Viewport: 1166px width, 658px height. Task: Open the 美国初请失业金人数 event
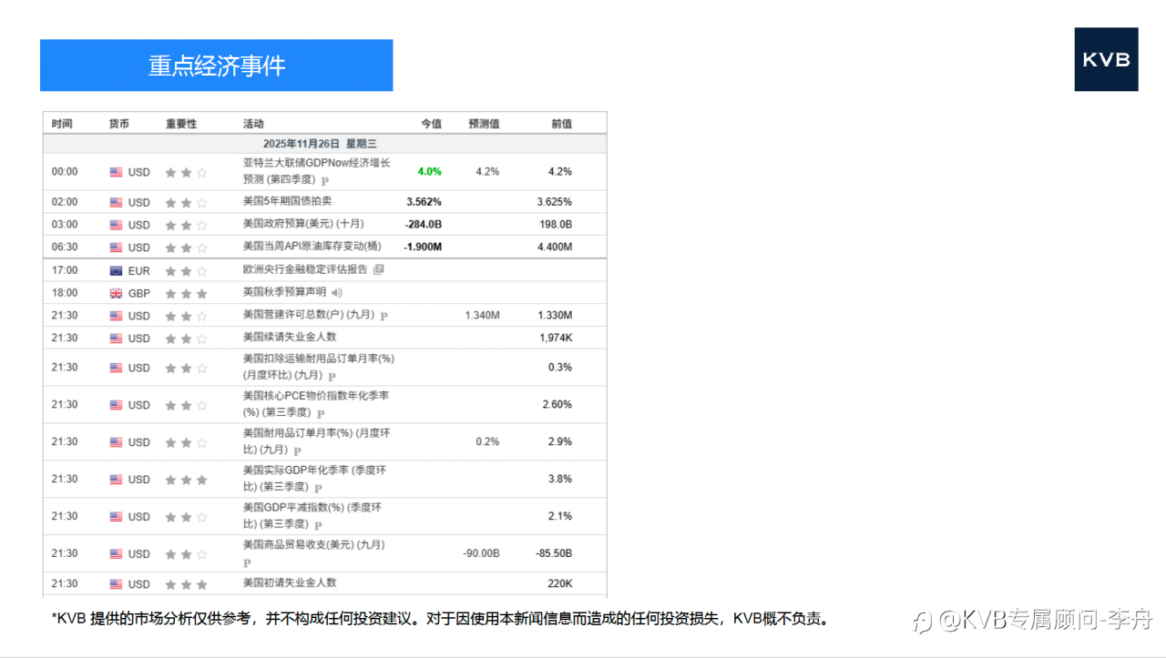click(290, 582)
